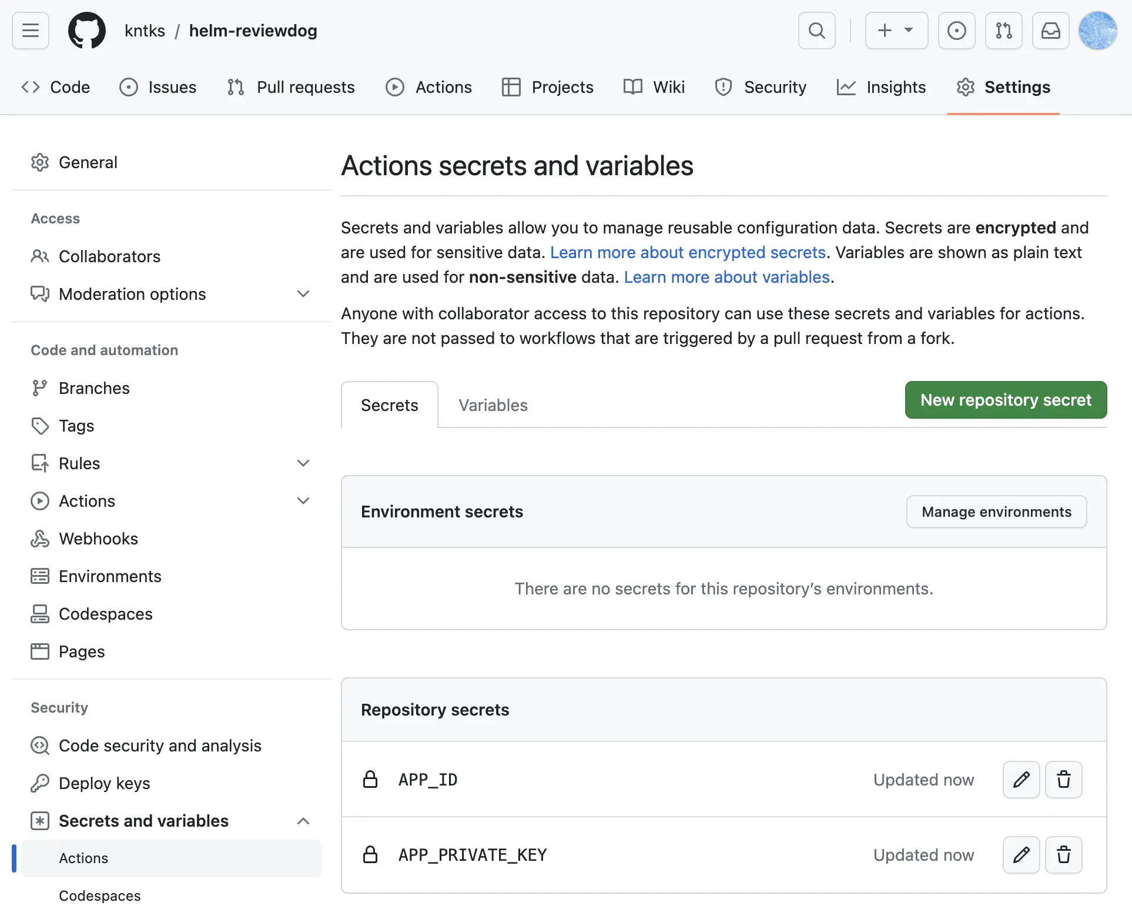Click the delete trash icon for APP_ID

(1063, 779)
